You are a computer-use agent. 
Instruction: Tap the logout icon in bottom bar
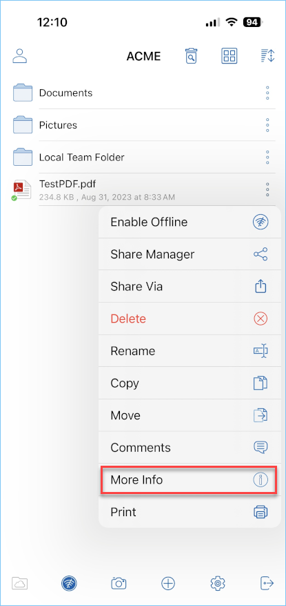[267, 583]
